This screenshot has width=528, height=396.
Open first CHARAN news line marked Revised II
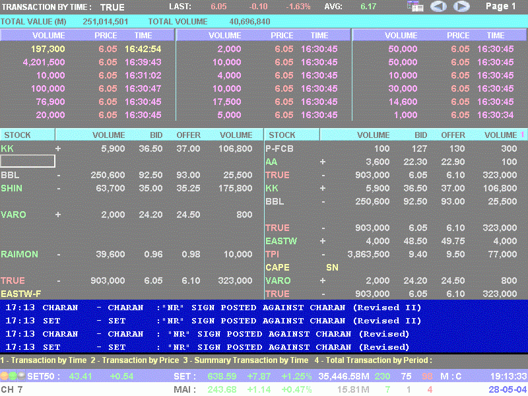pos(213,308)
